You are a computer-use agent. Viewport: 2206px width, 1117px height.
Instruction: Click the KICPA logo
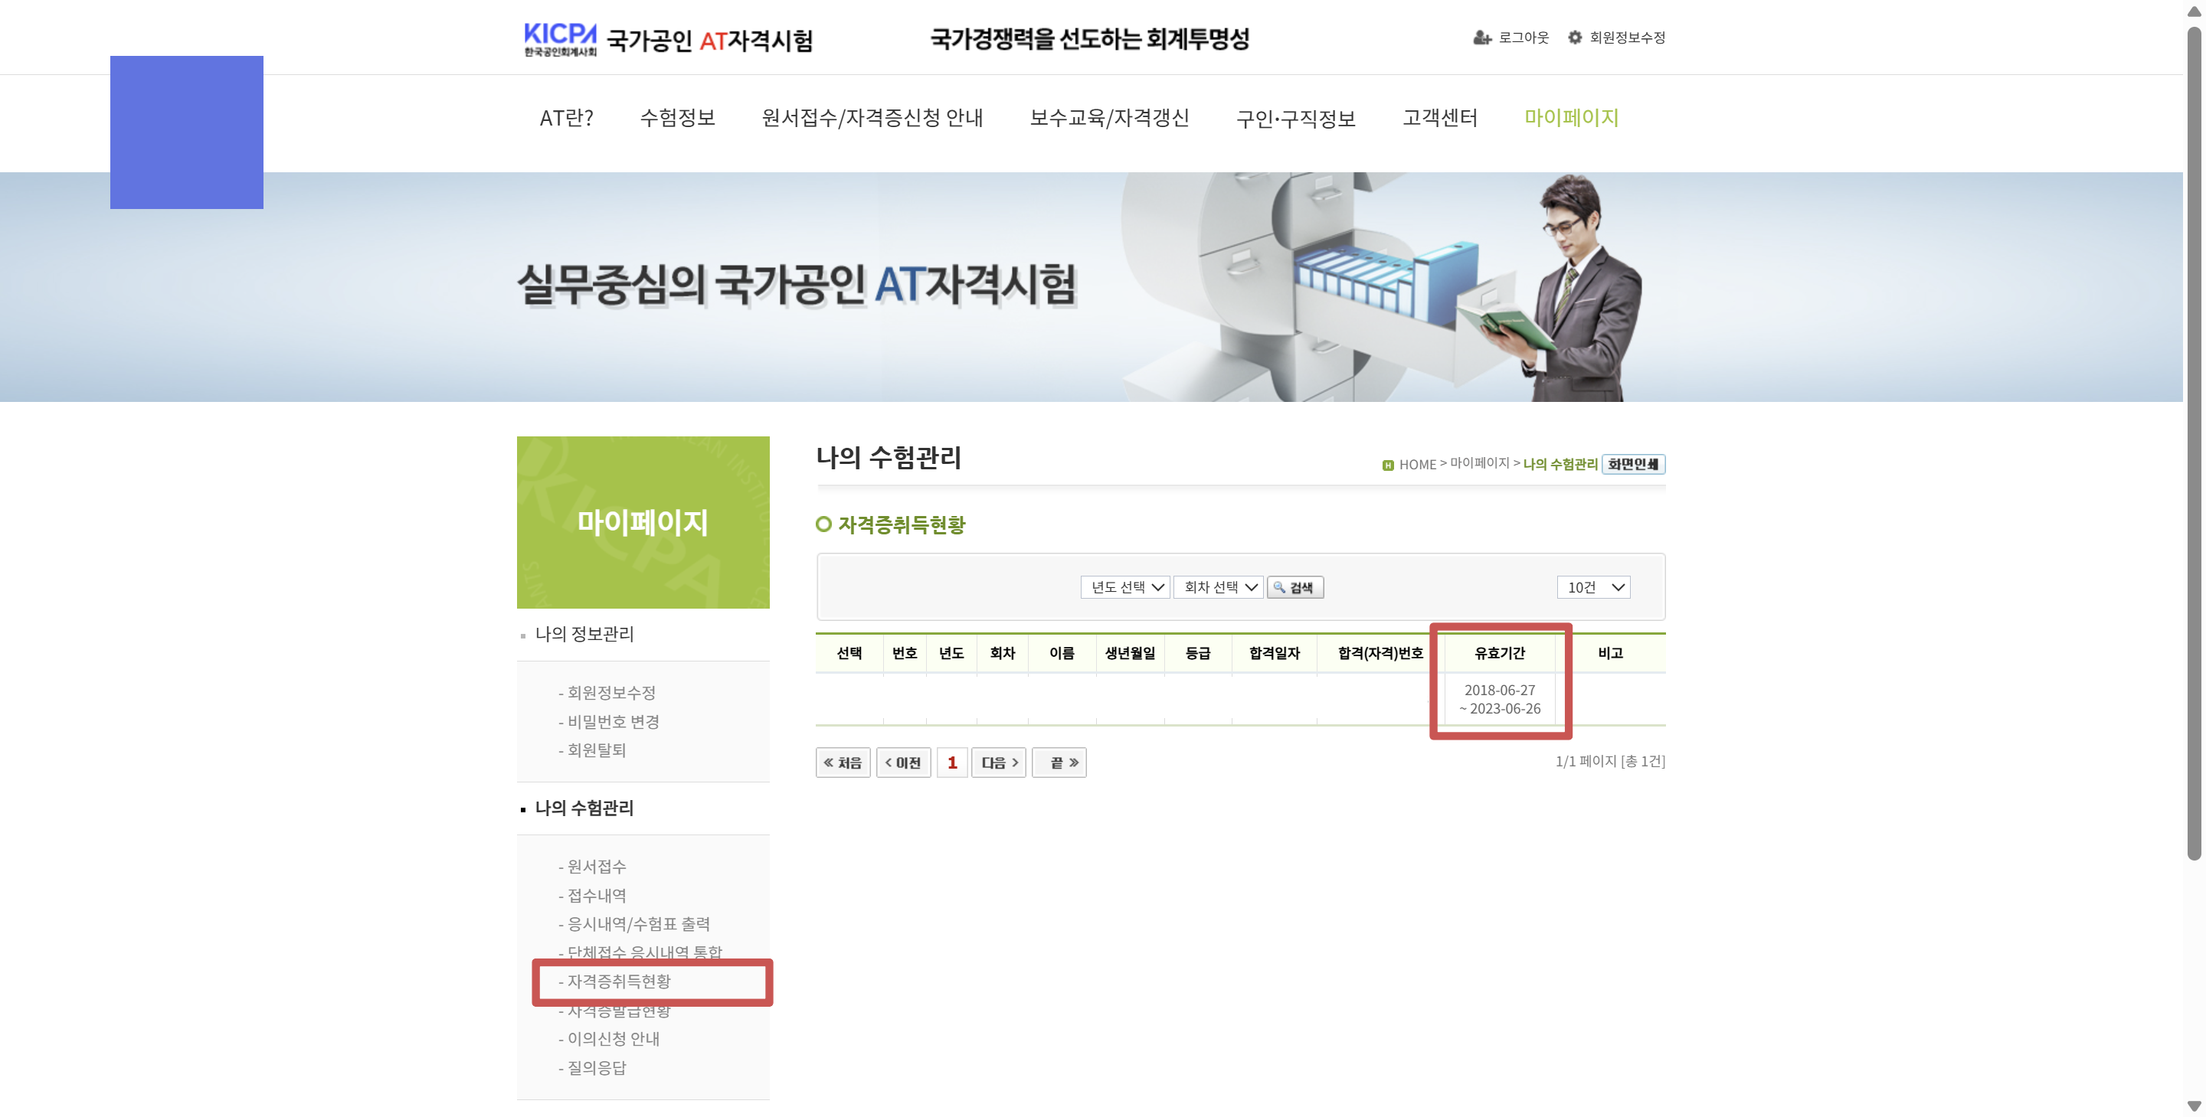(560, 38)
